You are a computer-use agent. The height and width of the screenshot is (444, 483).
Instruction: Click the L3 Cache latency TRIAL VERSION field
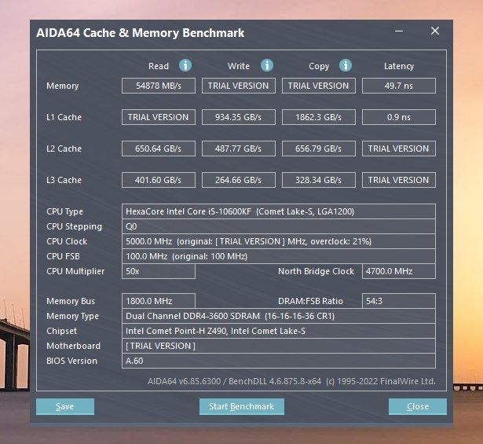399,180
